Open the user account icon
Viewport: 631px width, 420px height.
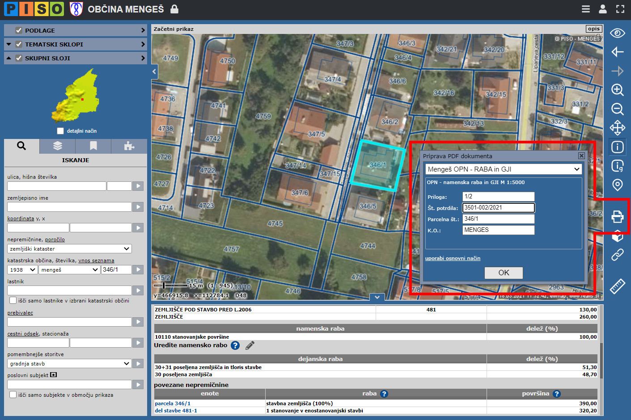point(602,9)
